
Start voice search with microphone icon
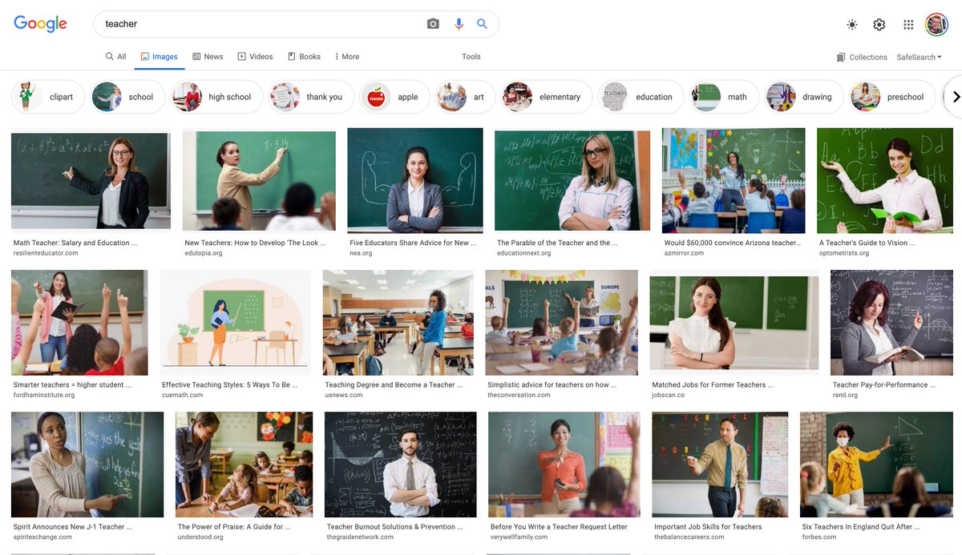[x=459, y=24]
